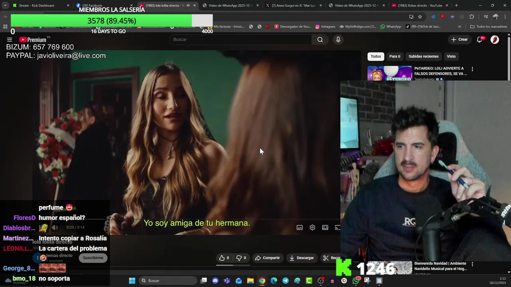This screenshot has height=287, width=511.
Task: Open the Chrome profile avatar
Action: 495,17
